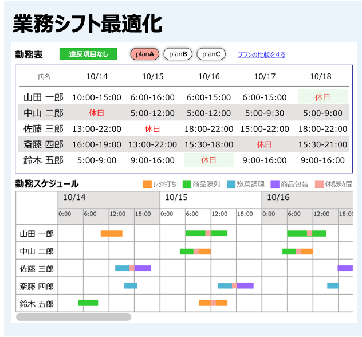Viewport: 362px width, 337px height.
Task: Select 中山 二郎 row name in 勤務表
Action: click(x=44, y=113)
